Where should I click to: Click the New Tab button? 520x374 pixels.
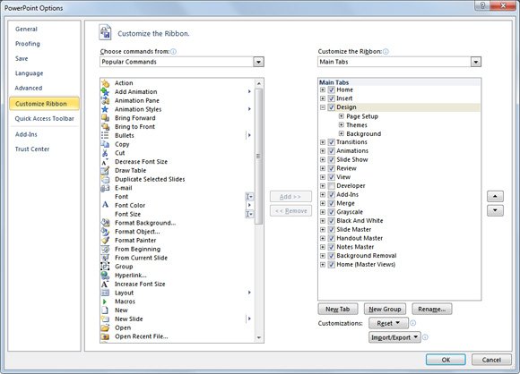tap(338, 309)
